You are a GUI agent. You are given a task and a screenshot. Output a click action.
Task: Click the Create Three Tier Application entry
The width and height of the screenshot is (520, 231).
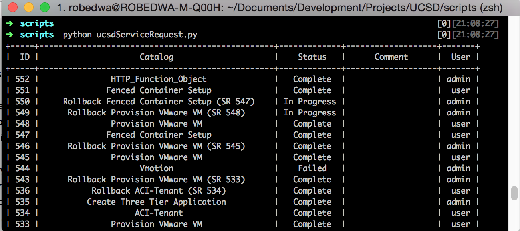pyautogui.click(x=156, y=202)
